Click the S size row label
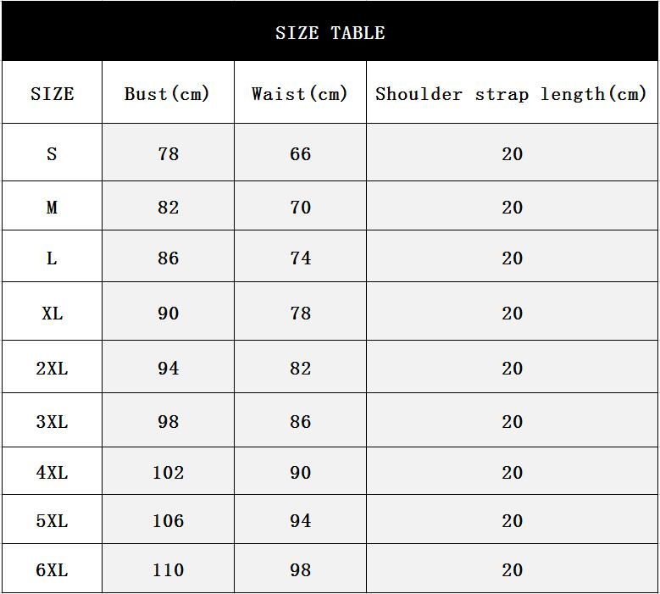 (52, 154)
